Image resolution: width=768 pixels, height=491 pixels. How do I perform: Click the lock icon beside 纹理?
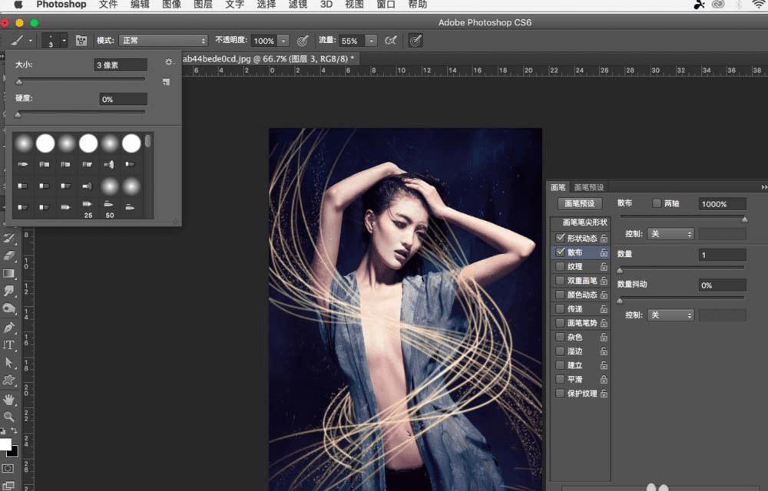click(604, 267)
